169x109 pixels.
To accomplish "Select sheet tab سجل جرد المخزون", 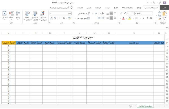I will [145, 106].
